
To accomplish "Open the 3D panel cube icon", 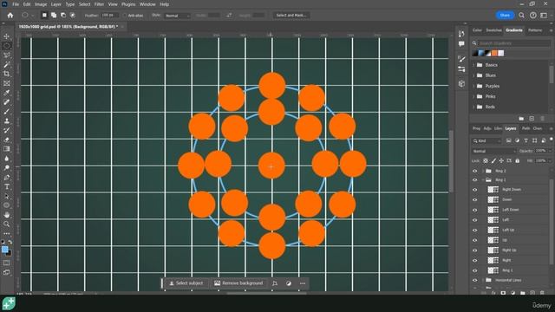I will click(461, 84).
